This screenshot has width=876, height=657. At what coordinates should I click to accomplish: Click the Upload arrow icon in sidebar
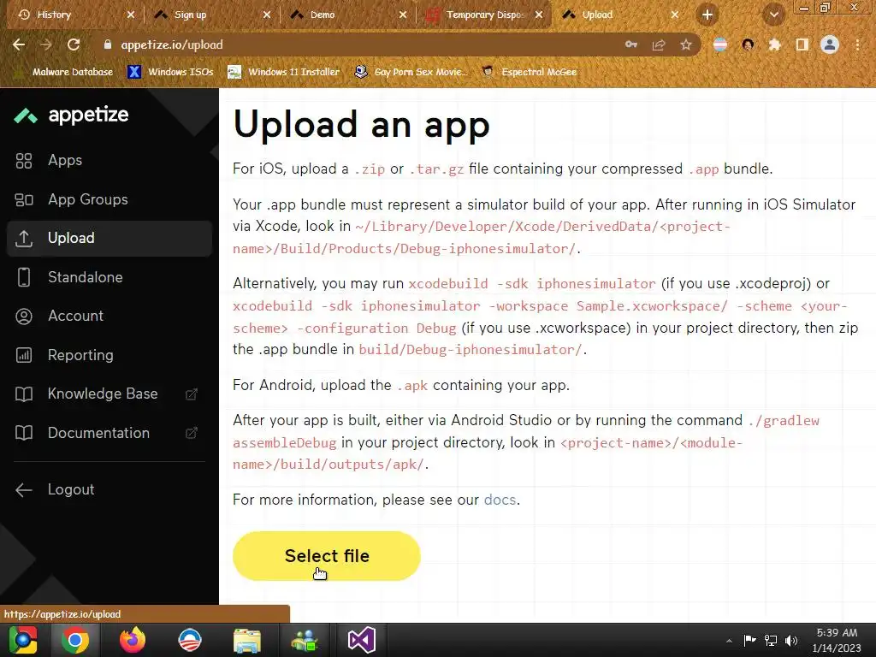(23, 239)
